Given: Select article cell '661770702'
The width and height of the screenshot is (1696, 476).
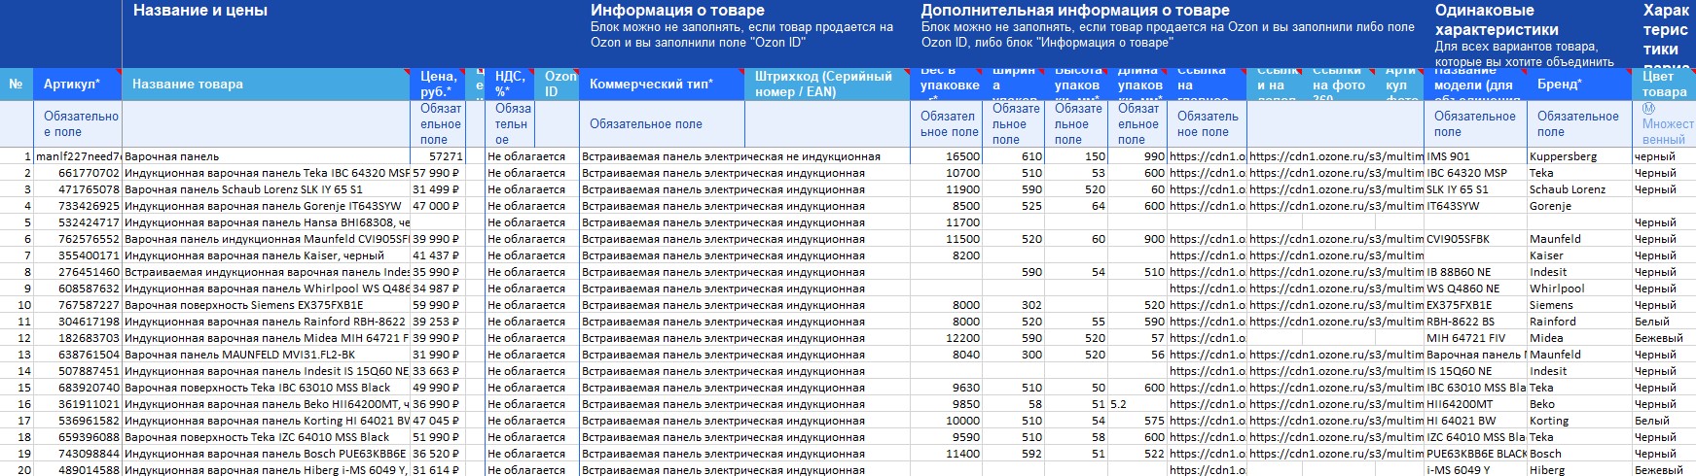Looking at the screenshot, I should point(78,173).
